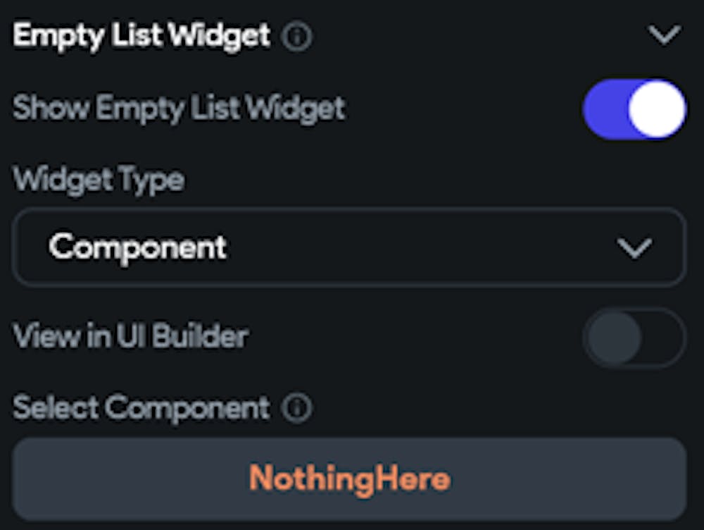
Task: Open the Widget Type dropdown
Action: point(348,247)
